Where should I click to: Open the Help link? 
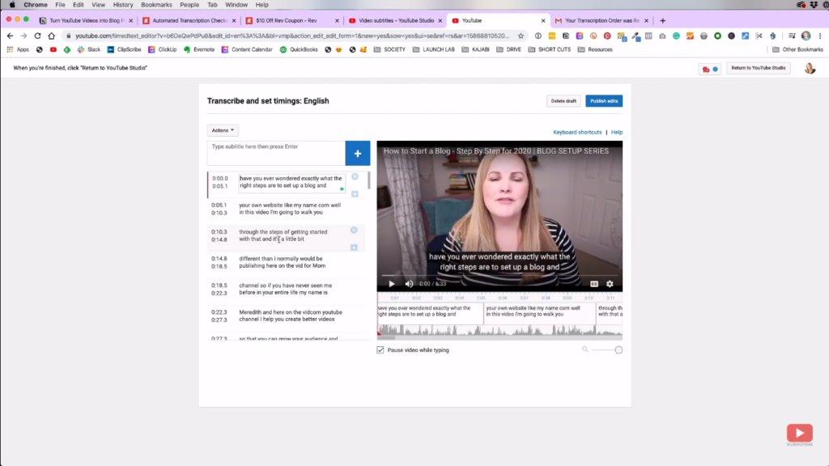click(x=617, y=132)
